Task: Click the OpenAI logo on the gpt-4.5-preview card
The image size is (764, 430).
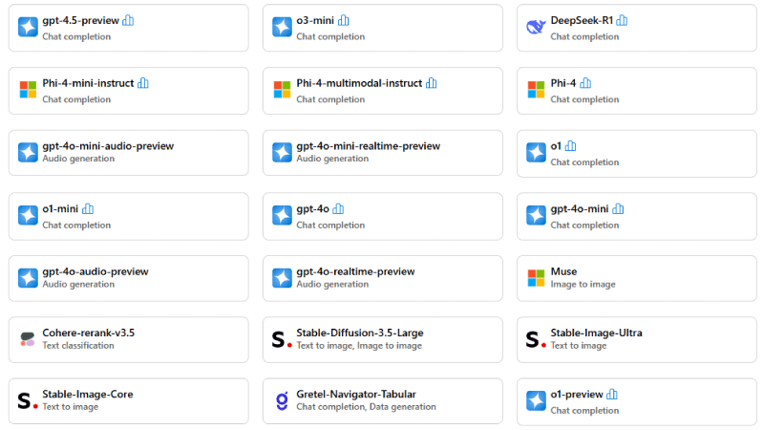Action: click(28, 27)
